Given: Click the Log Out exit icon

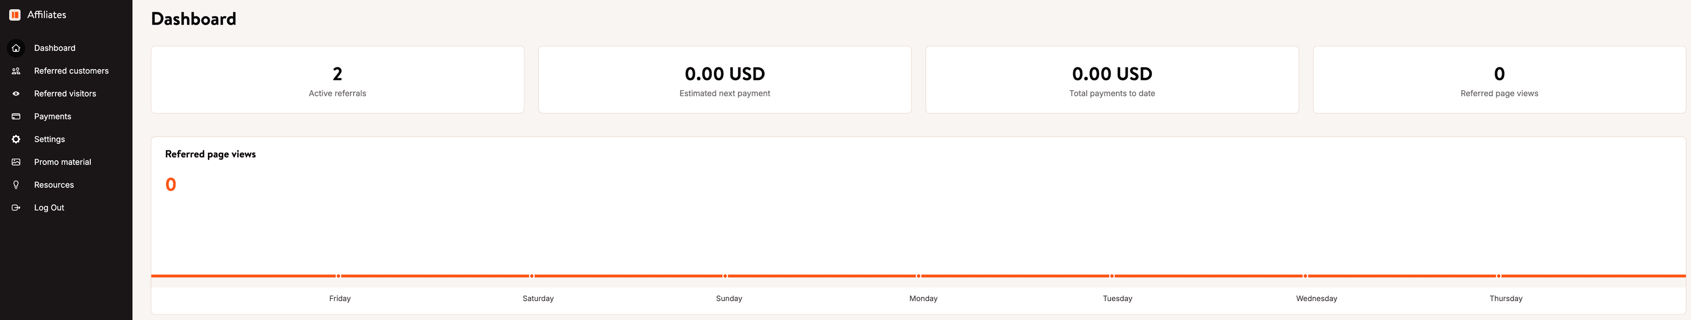Looking at the screenshot, I should (x=15, y=207).
